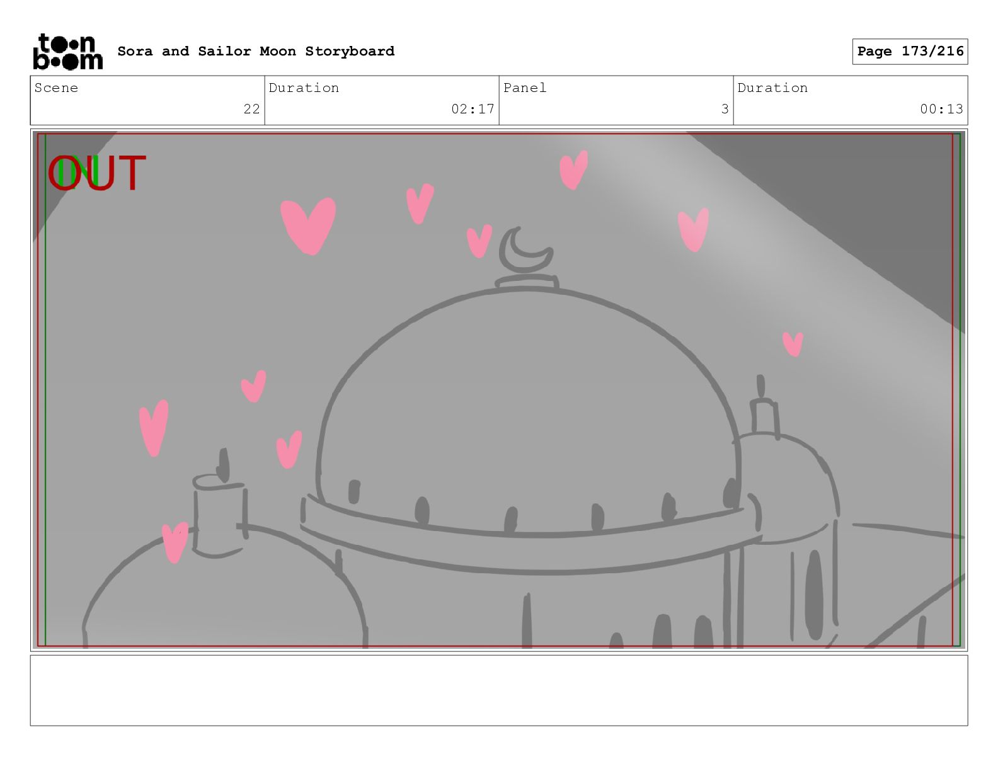Select the storyboard panel drawing of the domed palace
This screenshot has width=998, height=771.
(499, 390)
